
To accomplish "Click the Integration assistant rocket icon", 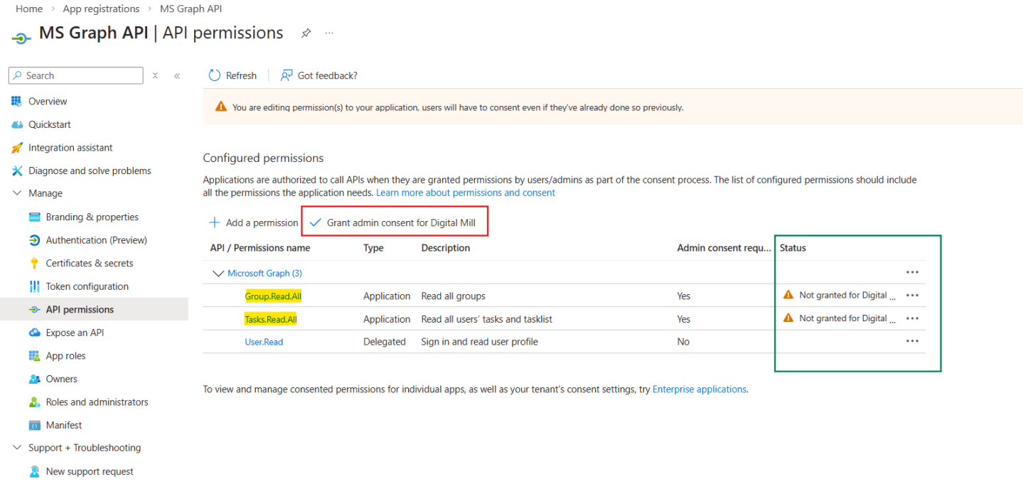I will point(17,148).
